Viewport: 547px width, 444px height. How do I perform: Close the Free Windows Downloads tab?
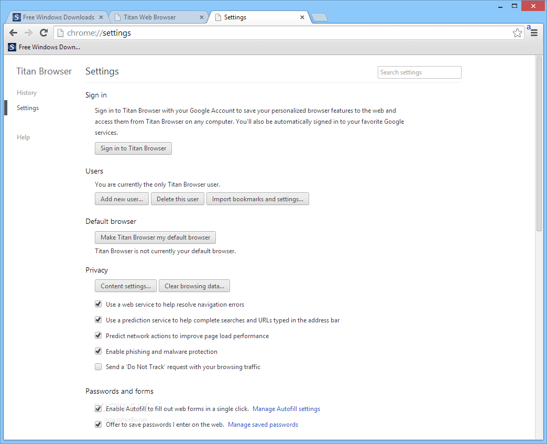pos(101,17)
